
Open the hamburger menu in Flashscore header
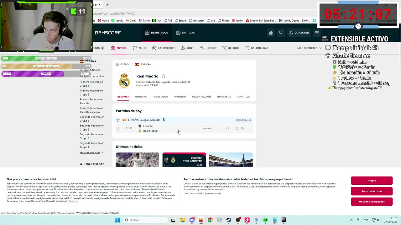(x=317, y=32)
